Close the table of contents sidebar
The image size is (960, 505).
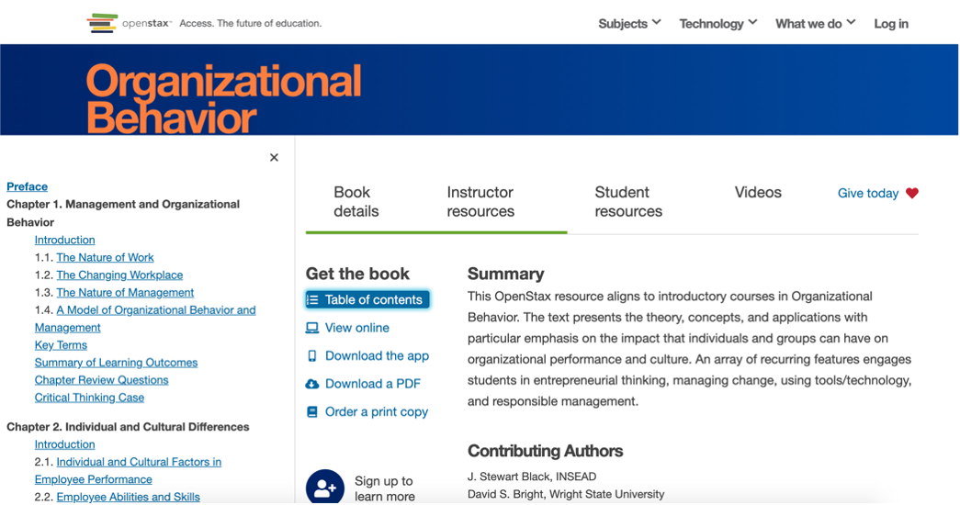pos(274,158)
